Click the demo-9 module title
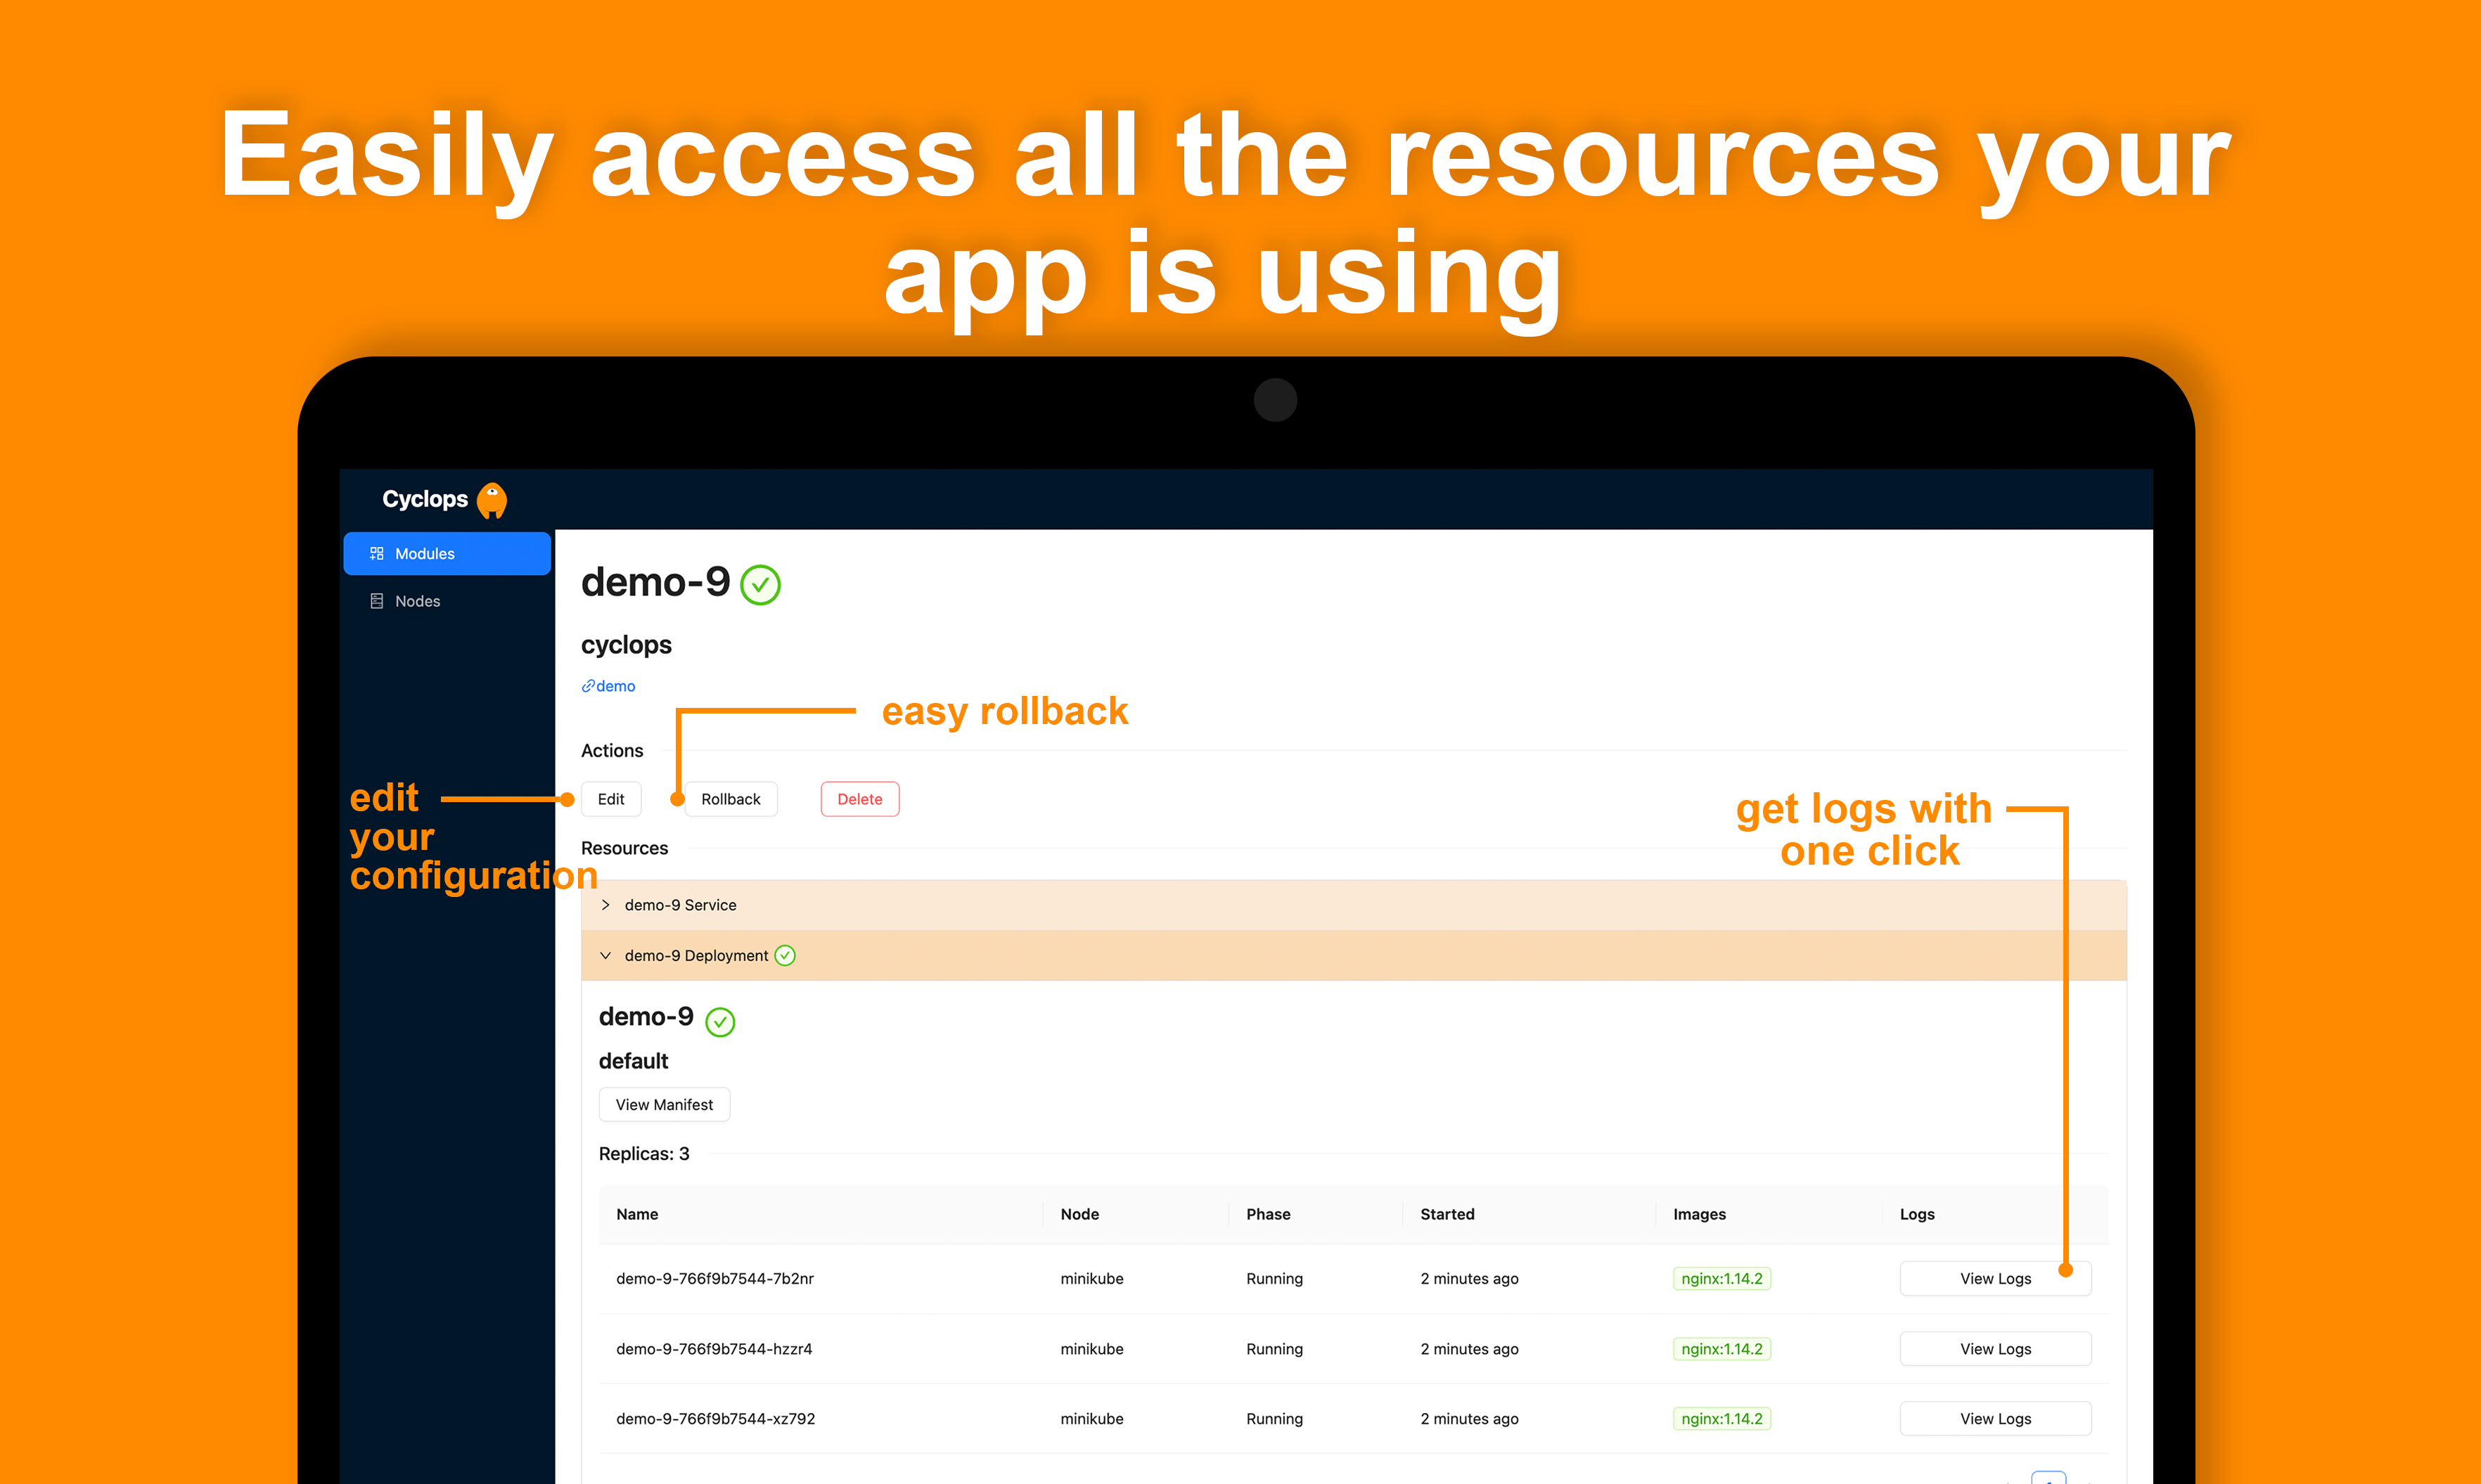 [x=655, y=582]
